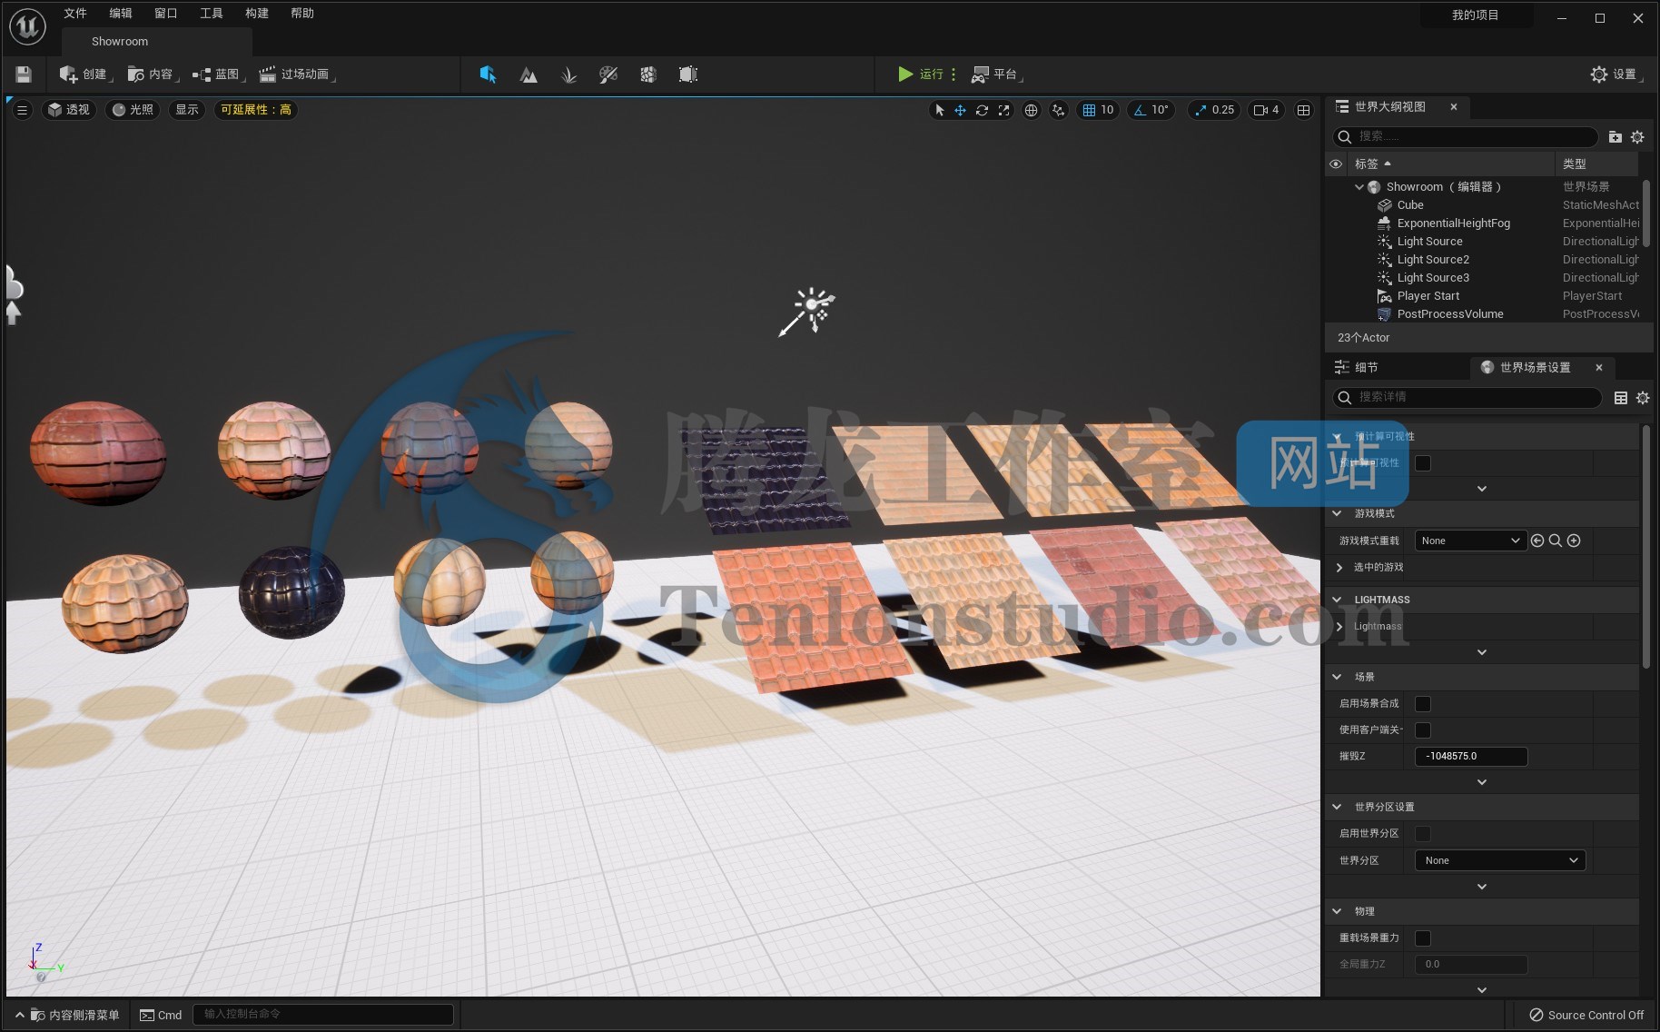Save the current level with floppy icon
The height and width of the screenshot is (1032, 1660).
(24, 74)
